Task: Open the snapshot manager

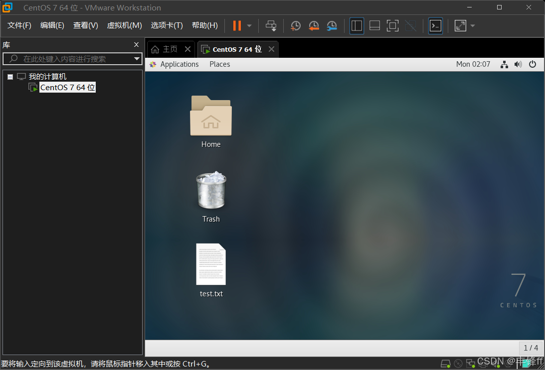Action: (x=332, y=26)
